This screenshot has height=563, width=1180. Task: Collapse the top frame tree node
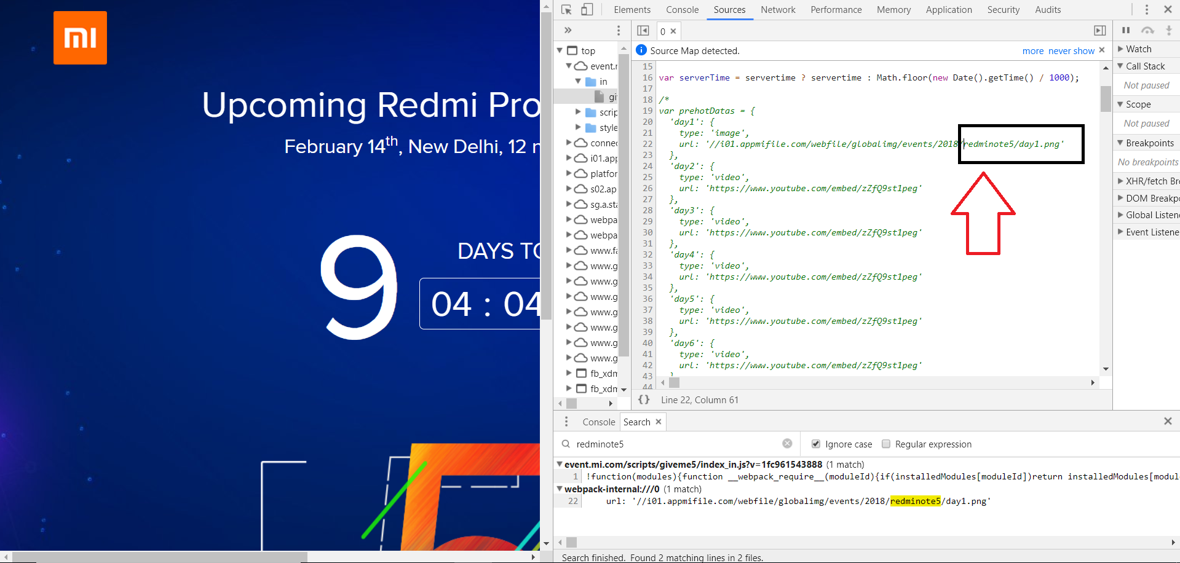pos(560,50)
